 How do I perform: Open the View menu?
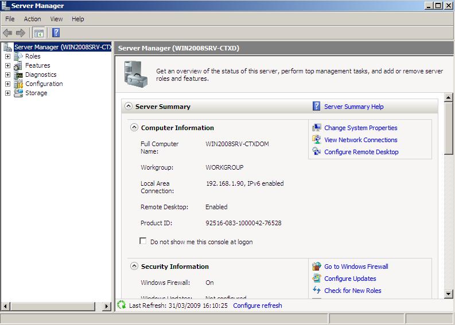click(56, 19)
